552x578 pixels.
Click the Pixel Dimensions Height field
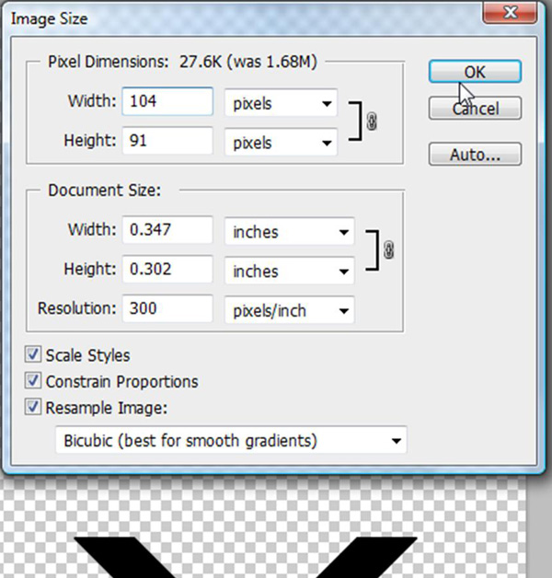167,141
